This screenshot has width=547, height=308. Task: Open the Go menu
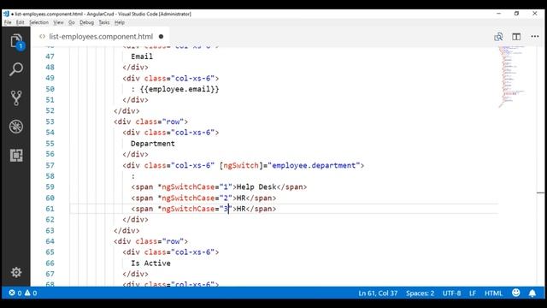(72, 22)
